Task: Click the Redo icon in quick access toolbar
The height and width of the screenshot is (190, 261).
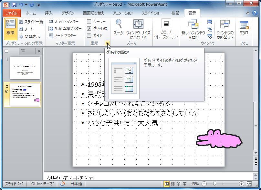Action: (32, 5)
